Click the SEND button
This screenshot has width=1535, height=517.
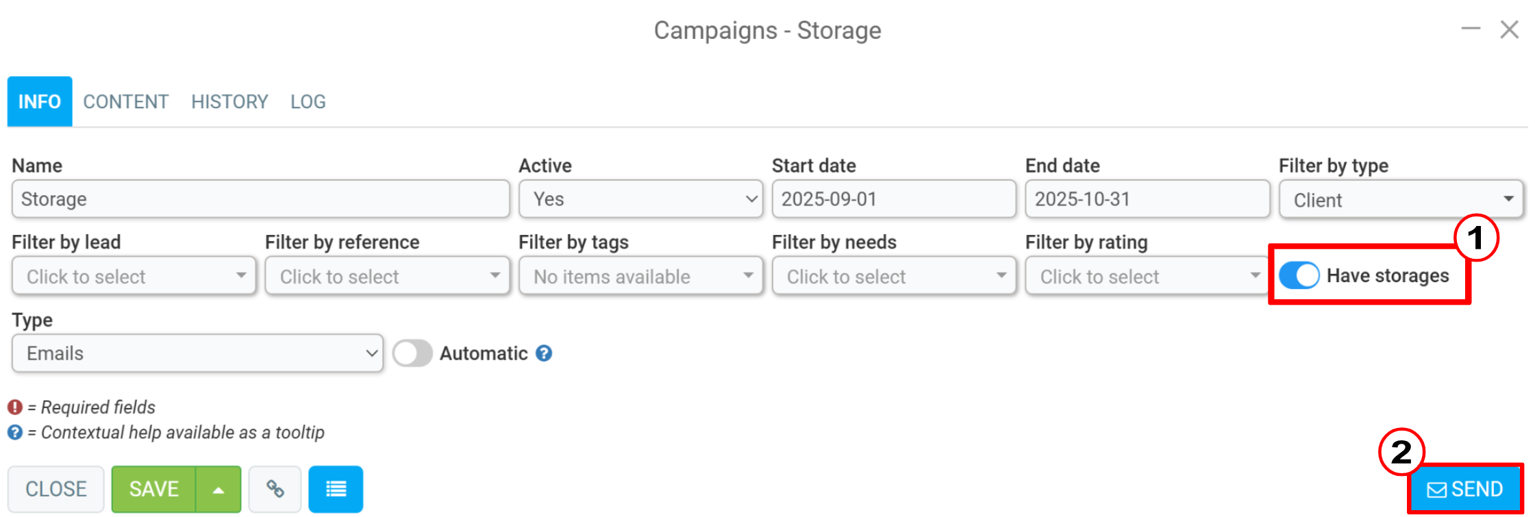(1465, 489)
